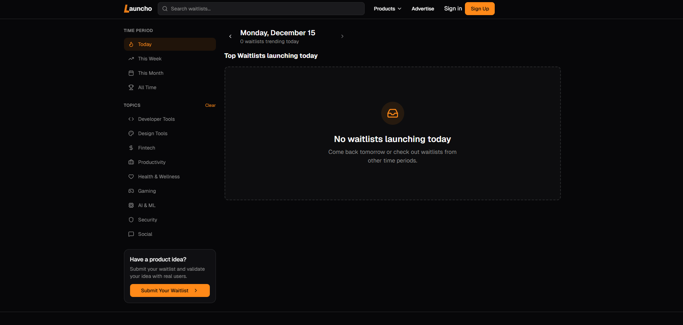Select the Health & Wellness heart icon
This screenshot has height=325, width=683.
pyautogui.click(x=131, y=177)
